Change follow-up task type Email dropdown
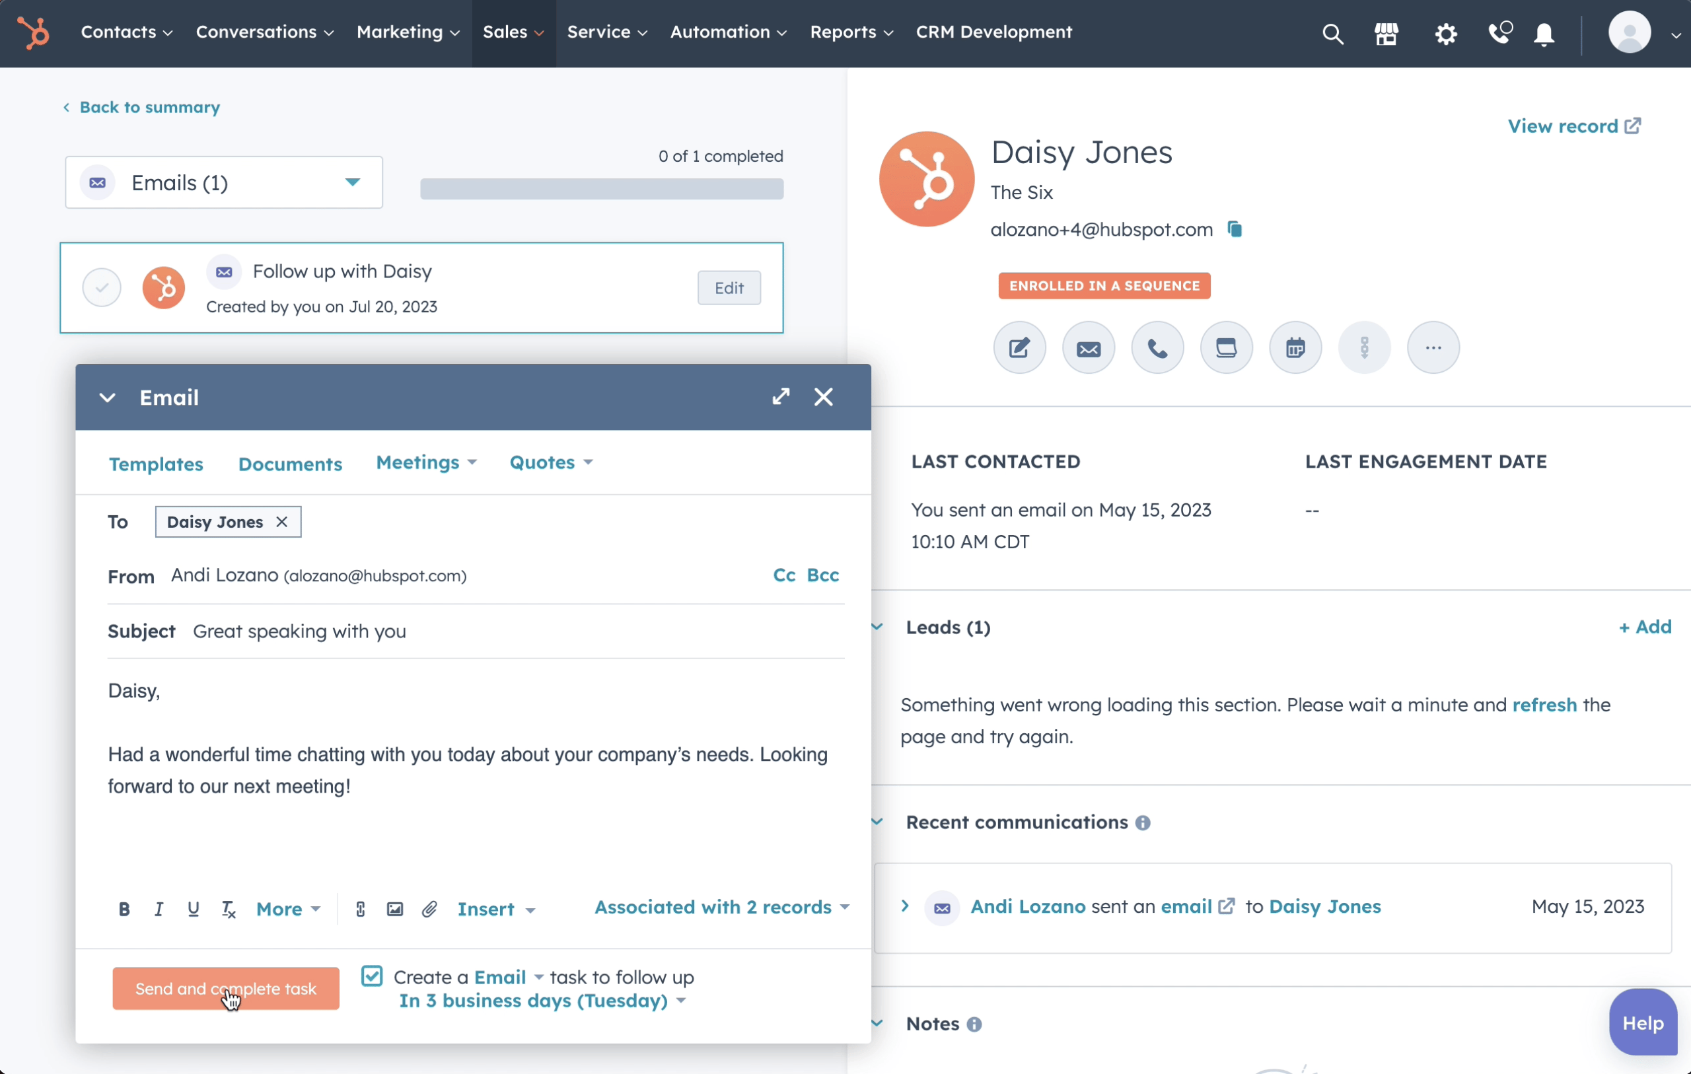Image resolution: width=1691 pixels, height=1074 pixels. coord(509,977)
